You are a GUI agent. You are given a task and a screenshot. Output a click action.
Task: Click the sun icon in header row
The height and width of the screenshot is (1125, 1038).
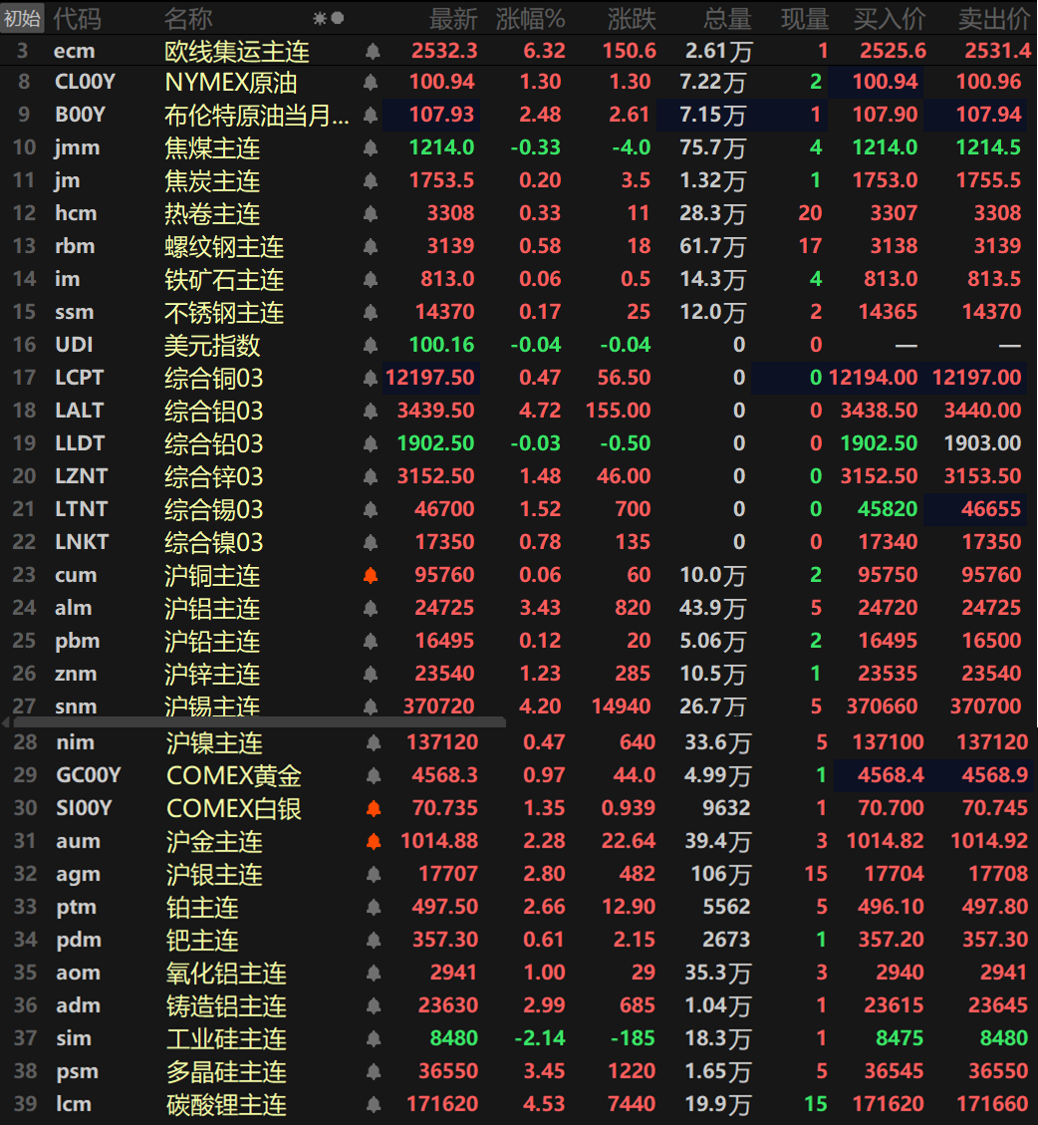coord(320,18)
